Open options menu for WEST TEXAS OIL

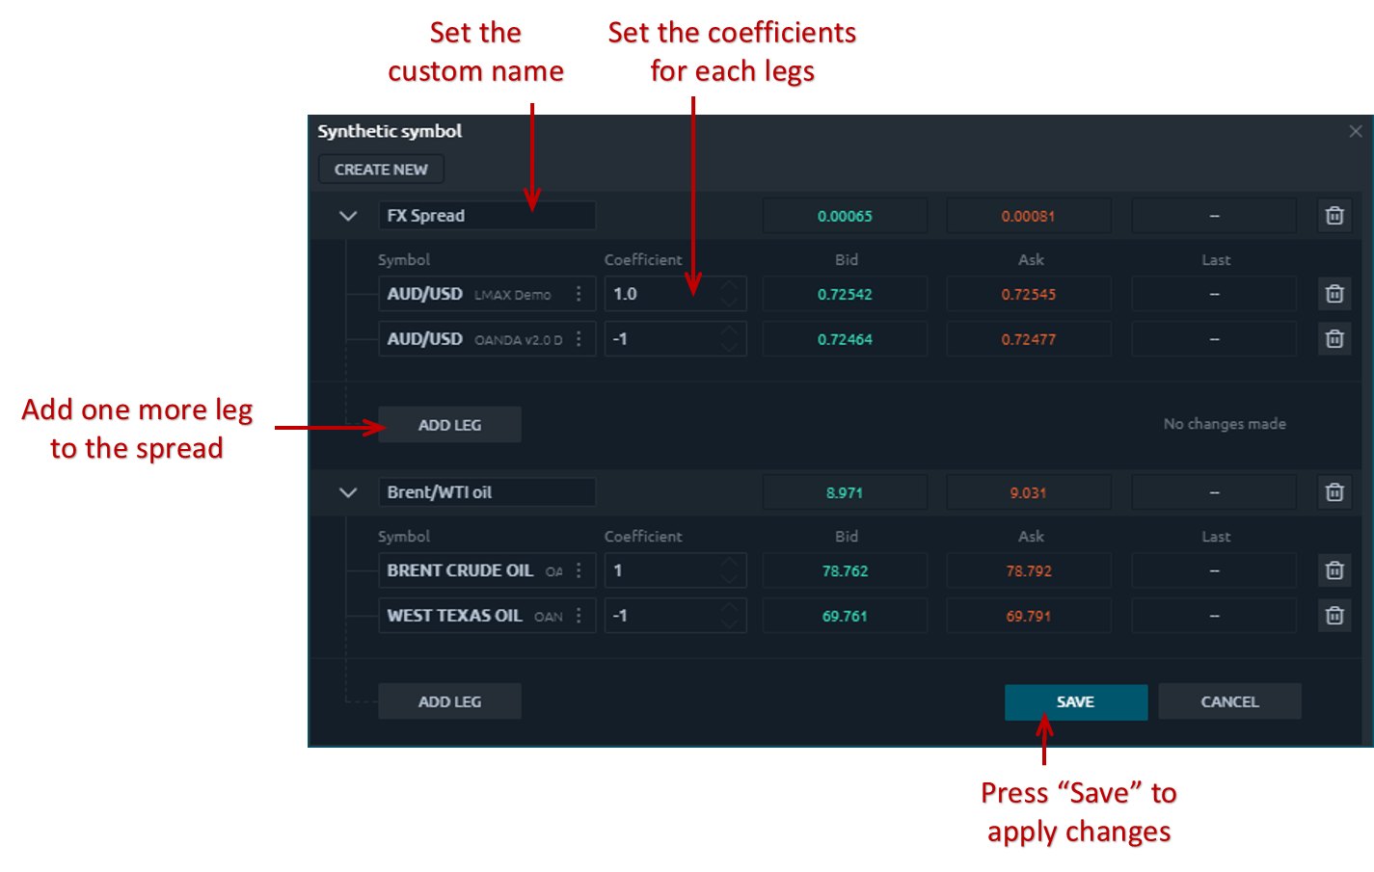click(x=579, y=616)
